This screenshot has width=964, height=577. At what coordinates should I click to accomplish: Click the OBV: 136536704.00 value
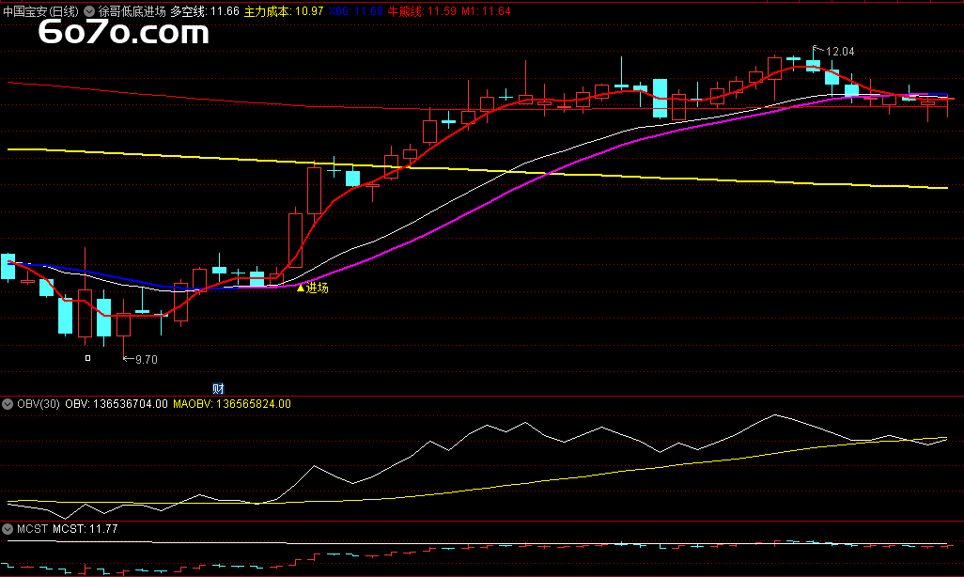tap(117, 404)
